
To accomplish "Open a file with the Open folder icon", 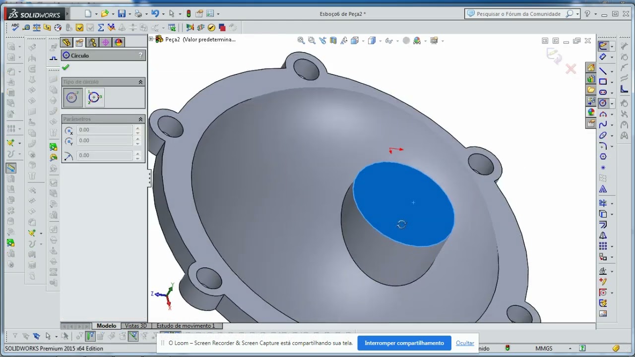I will (x=104, y=14).
